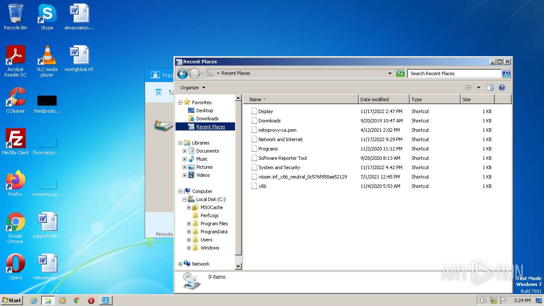Open Acrobat Reader DC desktop shortcut
Screen dimensions: 544x306
click(x=15, y=61)
